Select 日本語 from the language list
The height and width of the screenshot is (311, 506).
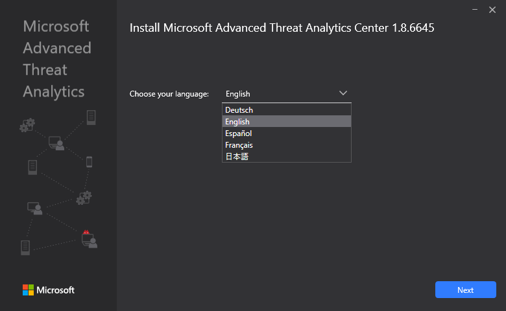point(287,156)
